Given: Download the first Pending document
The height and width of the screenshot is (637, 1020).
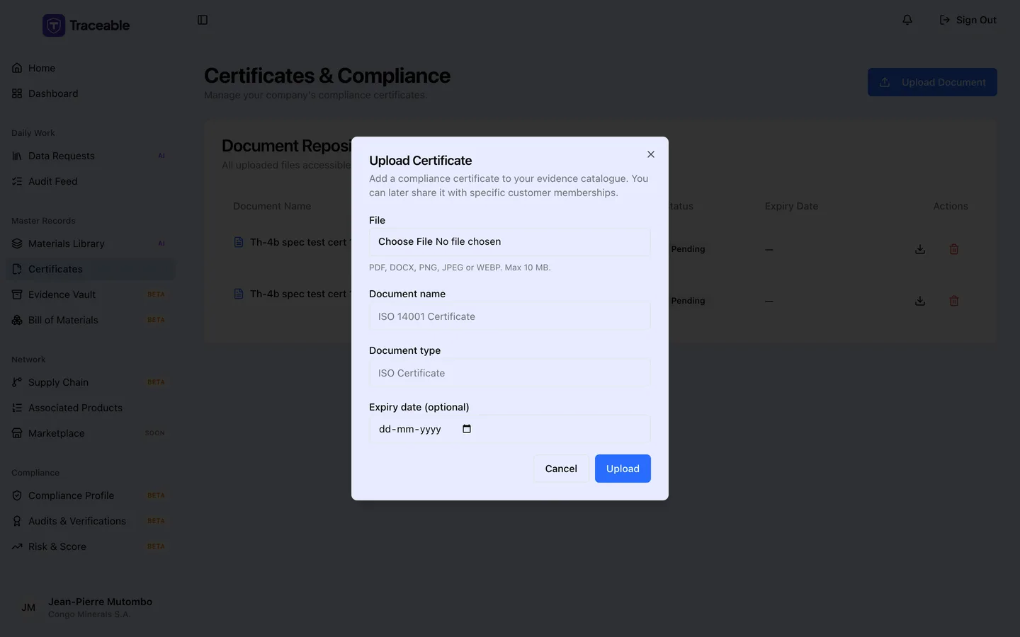Looking at the screenshot, I should pyautogui.click(x=920, y=249).
